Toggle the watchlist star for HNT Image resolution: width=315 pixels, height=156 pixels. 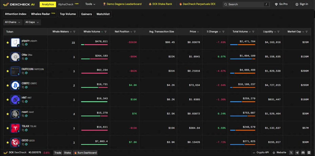click(x=8, y=99)
